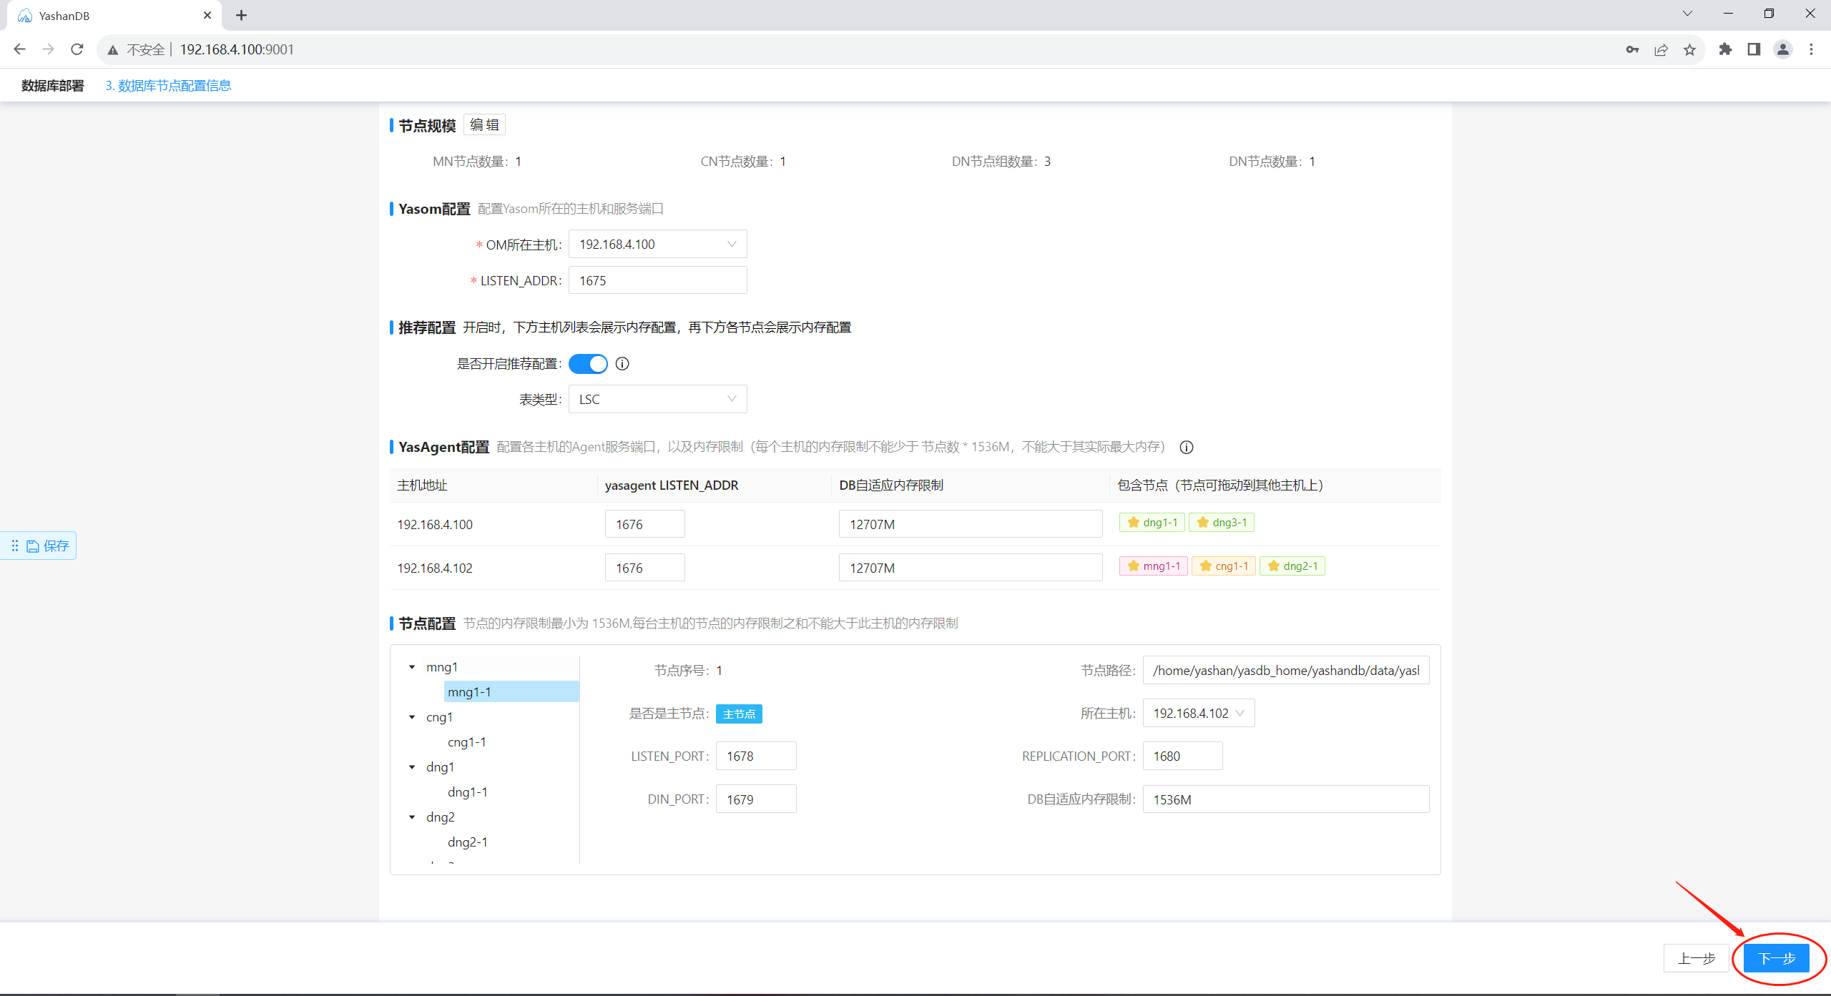Click the browser forward arrow
The width and height of the screenshot is (1831, 996).
coord(48,49)
